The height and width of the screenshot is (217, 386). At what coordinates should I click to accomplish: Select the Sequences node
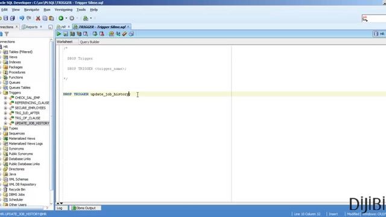pos(17,134)
